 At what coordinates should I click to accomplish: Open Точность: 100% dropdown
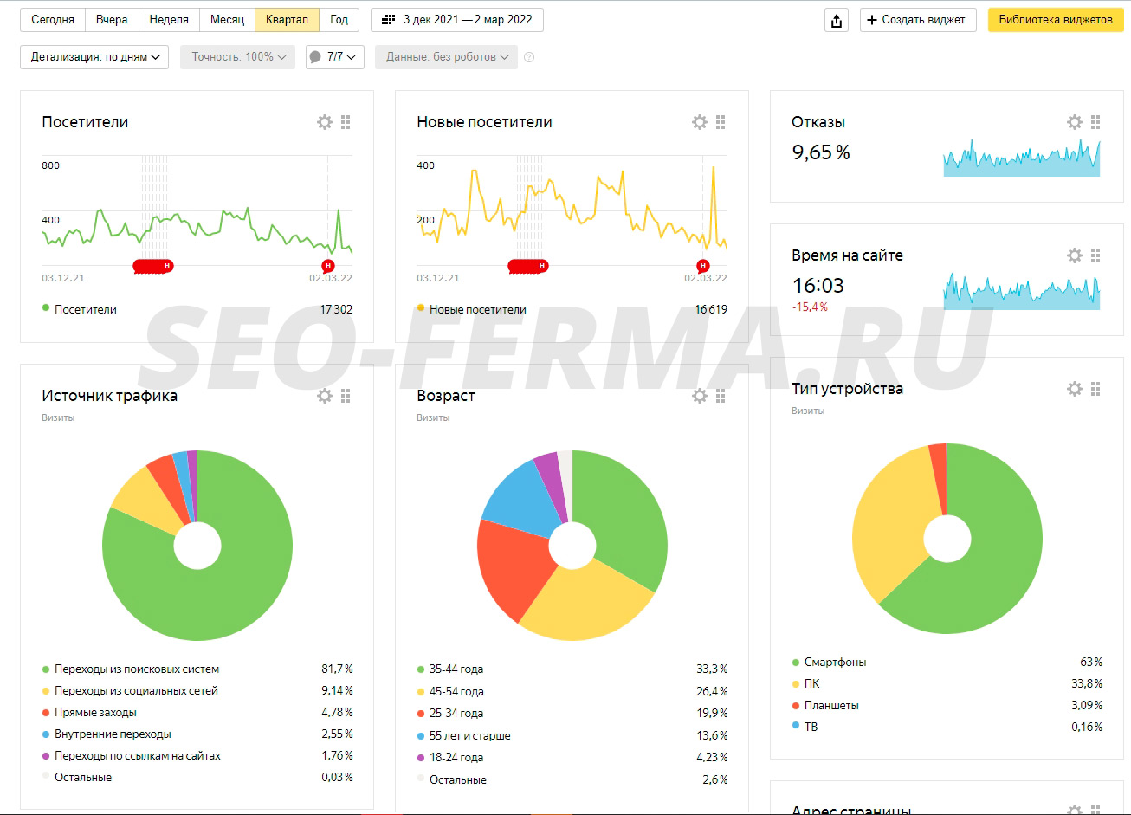coord(237,57)
